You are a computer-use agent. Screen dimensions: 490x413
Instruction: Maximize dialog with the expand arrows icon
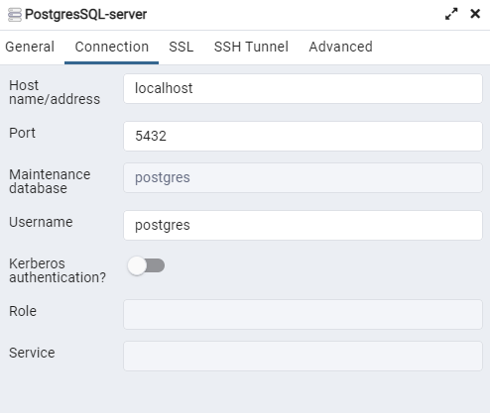(451, 14)
